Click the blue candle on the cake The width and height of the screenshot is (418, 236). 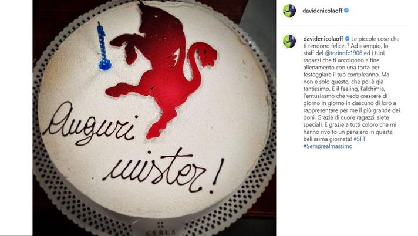pos(103,46)
